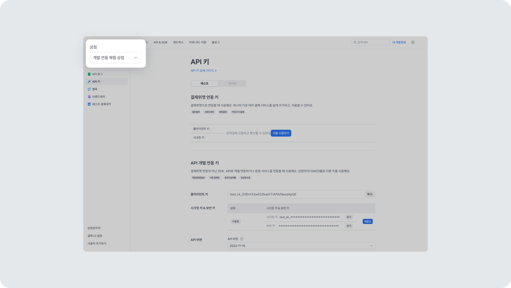
Task: Click the 브랜드페이 tag under 결제위젯 연동 키
Action: [x=209, y=112]
